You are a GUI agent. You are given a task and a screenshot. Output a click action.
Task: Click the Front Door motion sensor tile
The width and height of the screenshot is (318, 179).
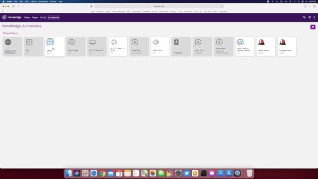181,46
